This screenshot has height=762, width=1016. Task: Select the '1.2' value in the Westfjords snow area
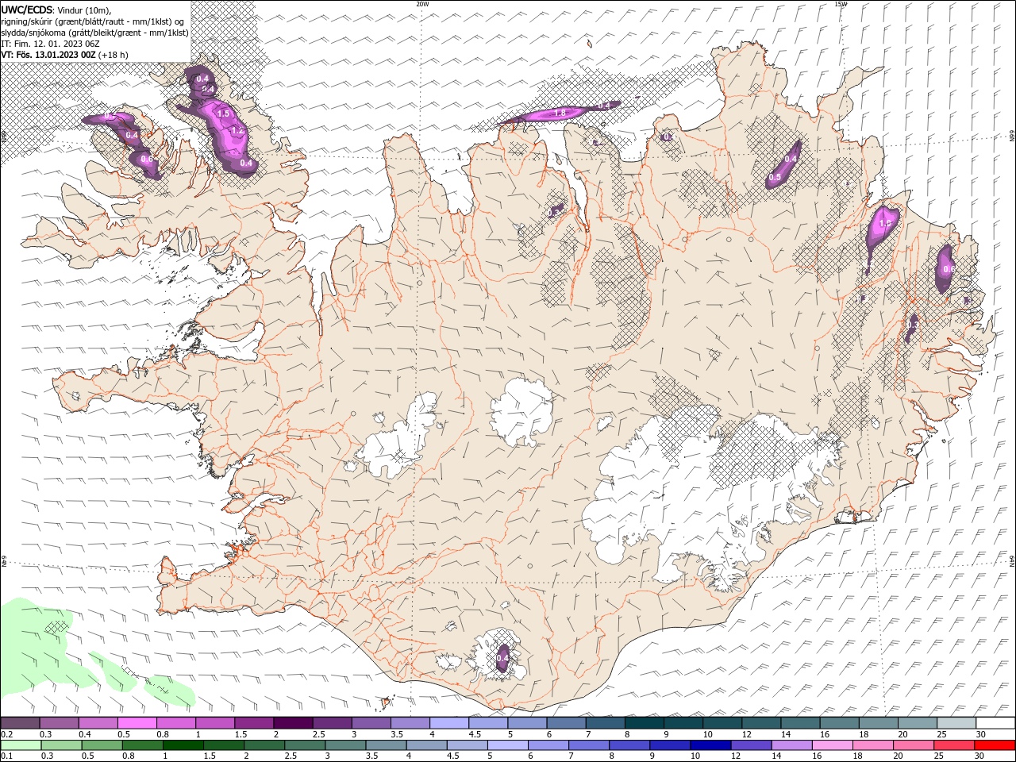[236, 131]
